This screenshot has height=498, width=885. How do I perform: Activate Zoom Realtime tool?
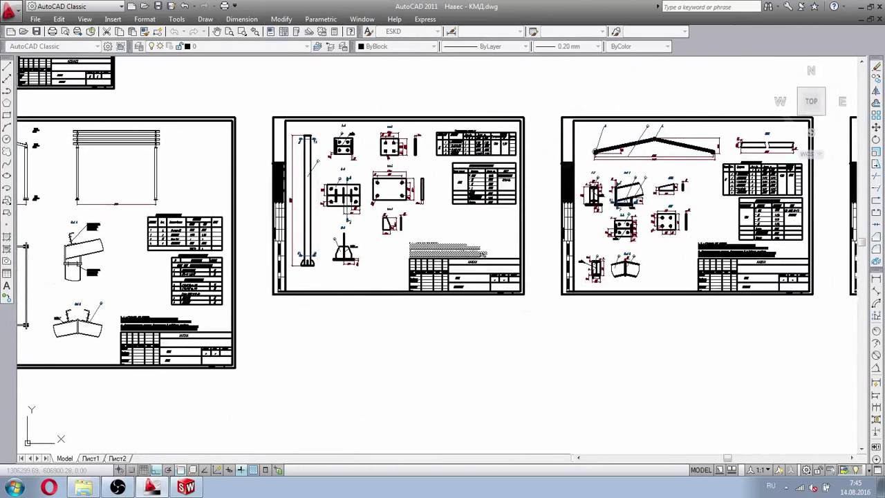(230, 32)
